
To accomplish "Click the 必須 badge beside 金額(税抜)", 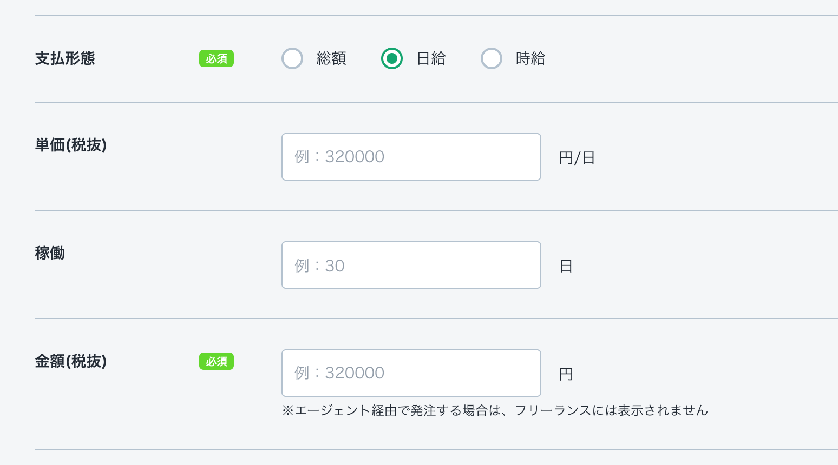I will point(217,361).
